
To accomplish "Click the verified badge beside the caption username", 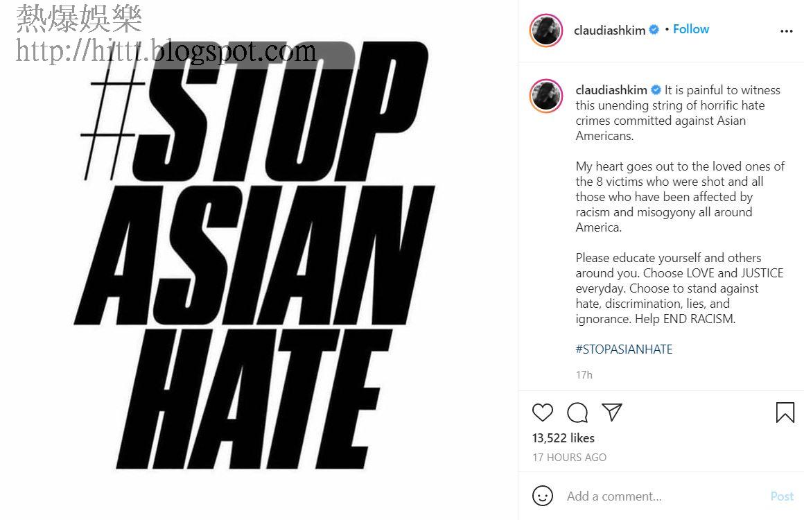I will (x=656, y=90).
